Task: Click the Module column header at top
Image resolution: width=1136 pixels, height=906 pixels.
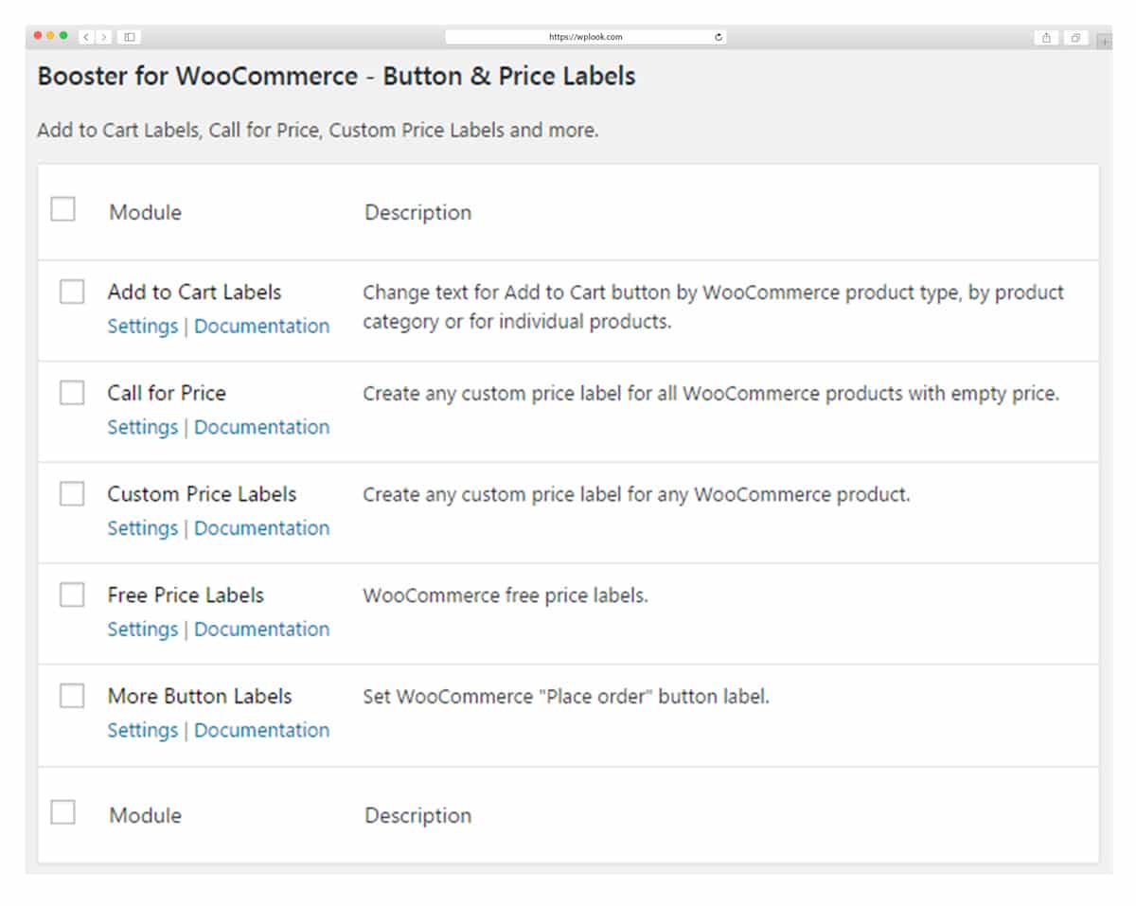Action: 145,212
